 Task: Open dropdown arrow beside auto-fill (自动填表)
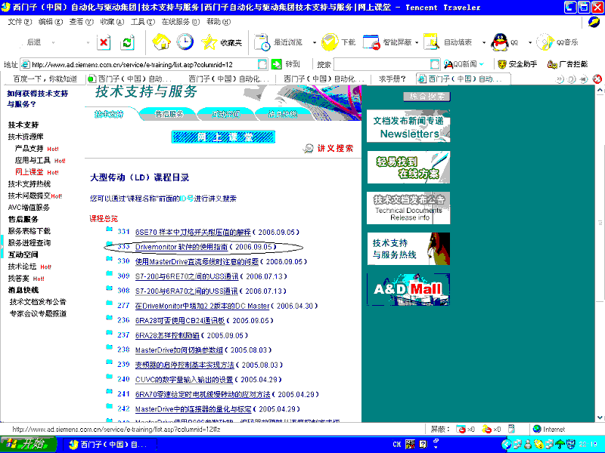pos(484,42)
